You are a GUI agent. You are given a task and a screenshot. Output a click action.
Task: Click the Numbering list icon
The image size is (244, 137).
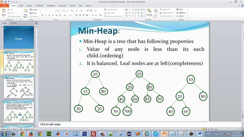81,11
